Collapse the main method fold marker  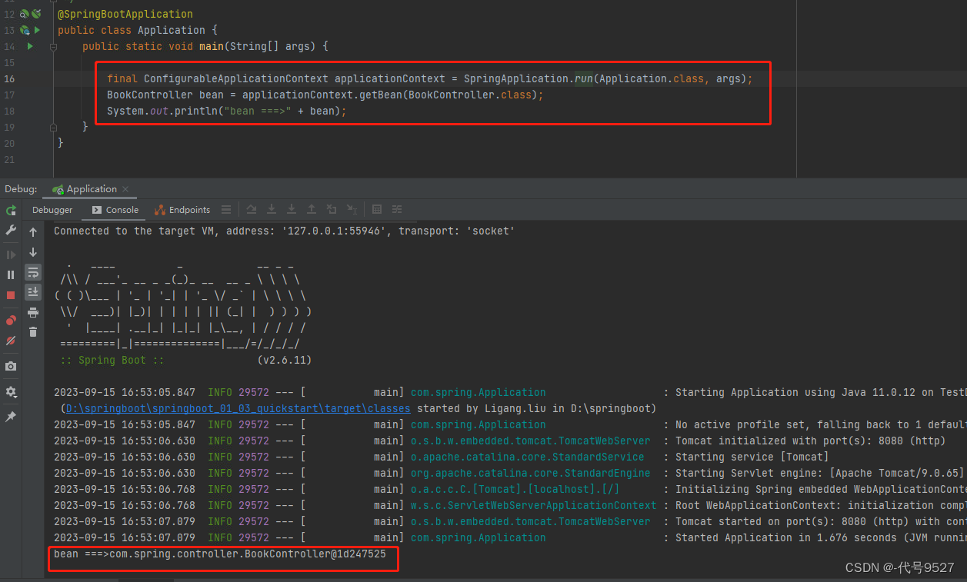[x=53, y=47]
